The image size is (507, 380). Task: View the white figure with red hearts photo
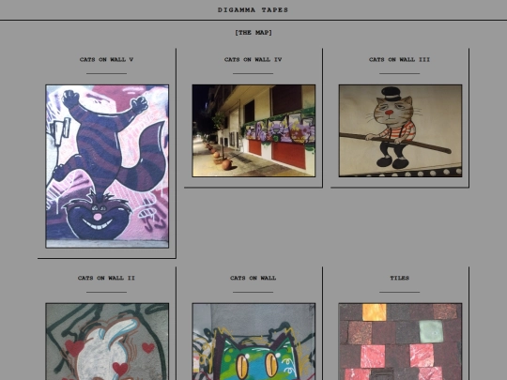(107, 342)
